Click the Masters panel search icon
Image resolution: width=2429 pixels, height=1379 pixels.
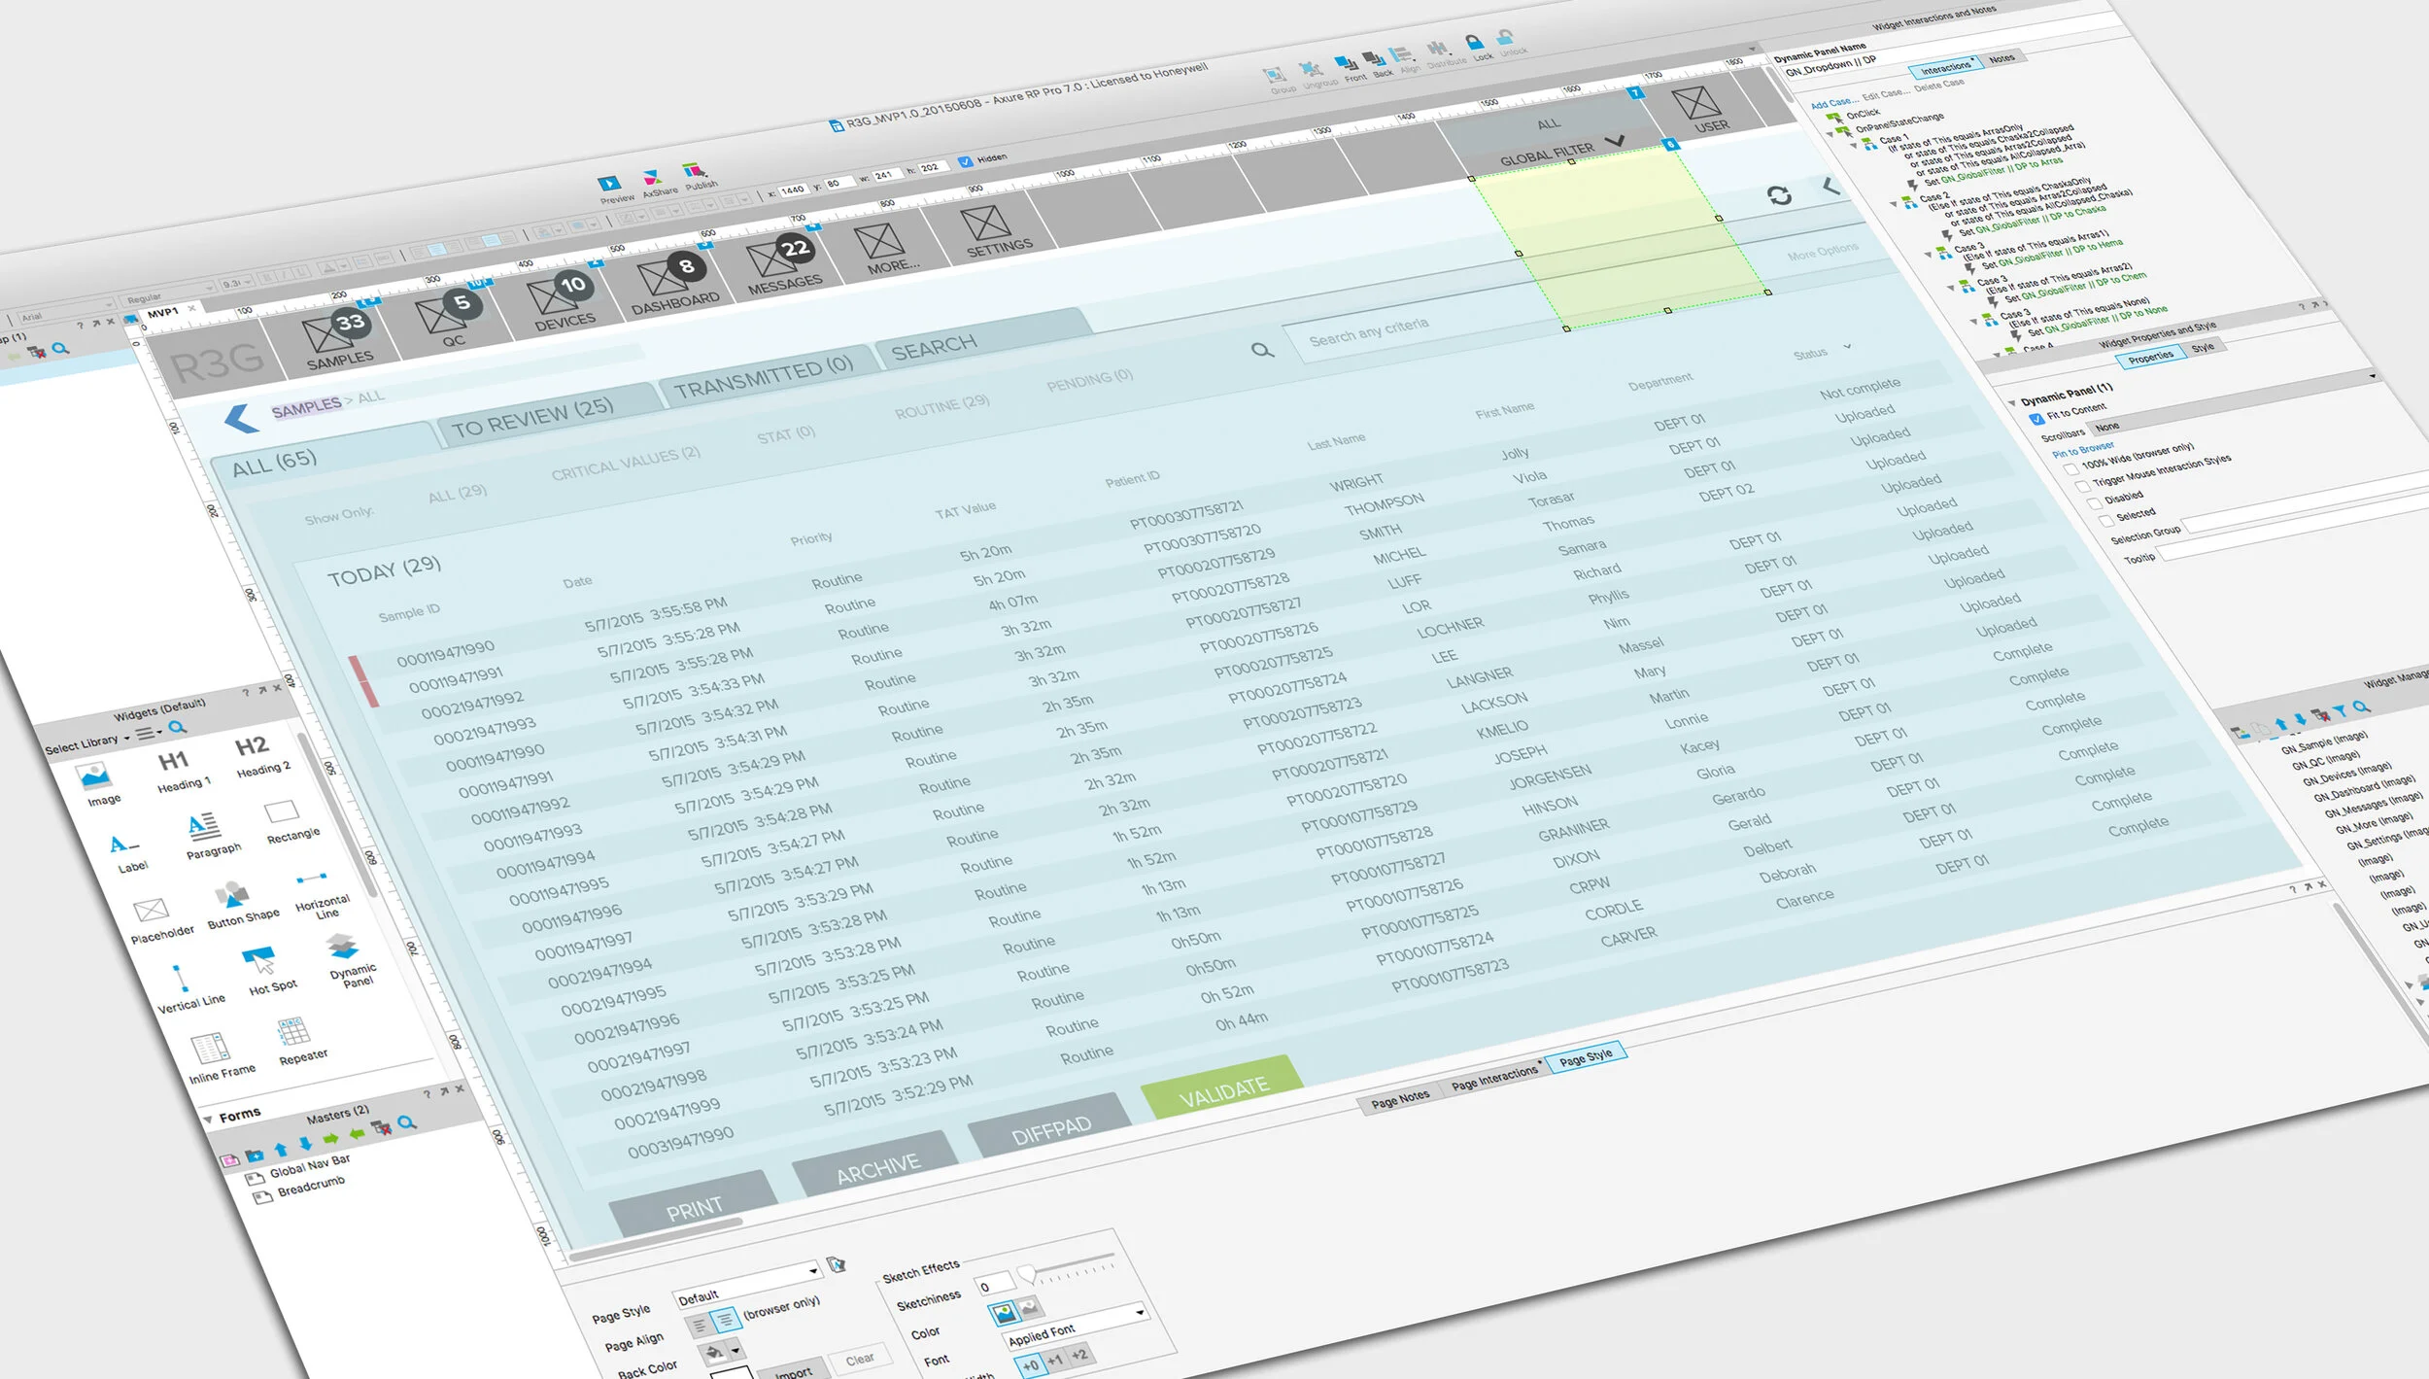406,1122
